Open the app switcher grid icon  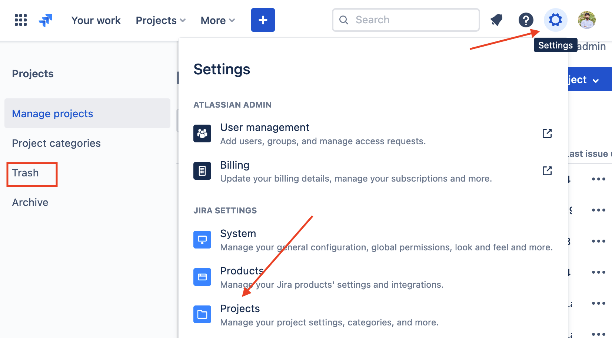click(x=21, y=20)
